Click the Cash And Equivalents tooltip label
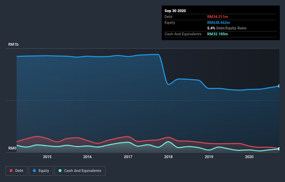Viewport: 285px width, 182px height. tap(183, 34)
